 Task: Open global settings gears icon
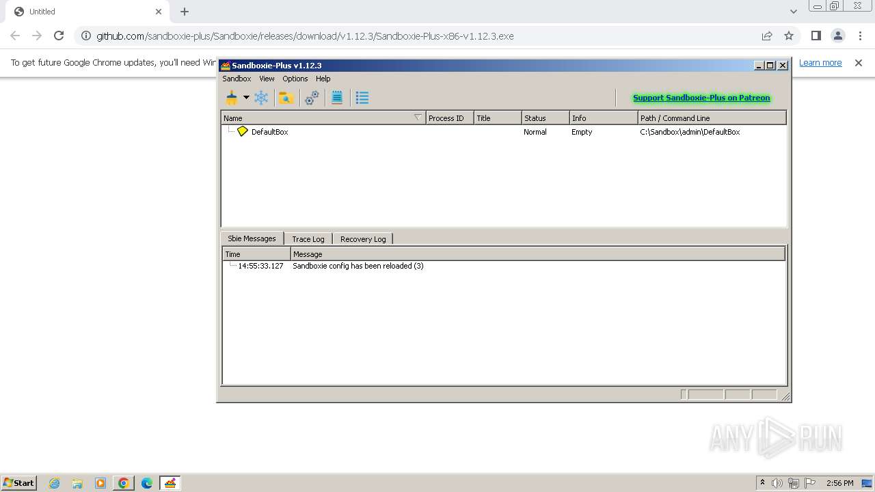click(312, 98)
